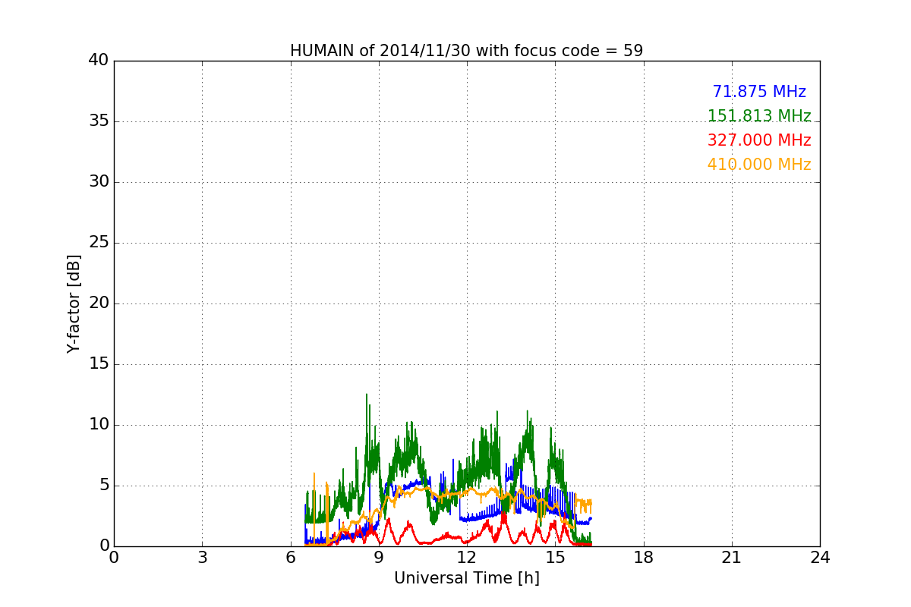Screen dimensions: 911x607
Task: Click x-axis tick label 24
Action: point(820,558)
